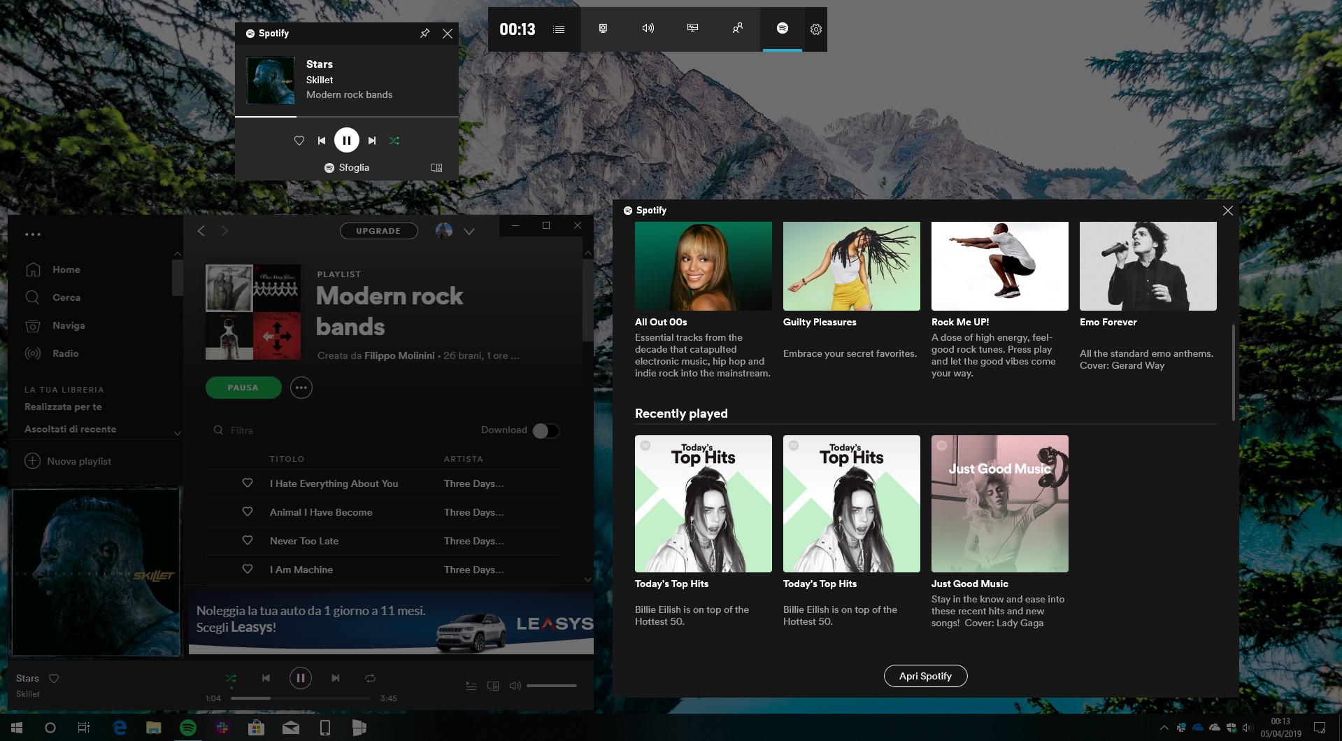Open Game Bar settings gear
The width and height of the screenshot is (1342, 741).
pyautogui.click(x=815, y=29)
